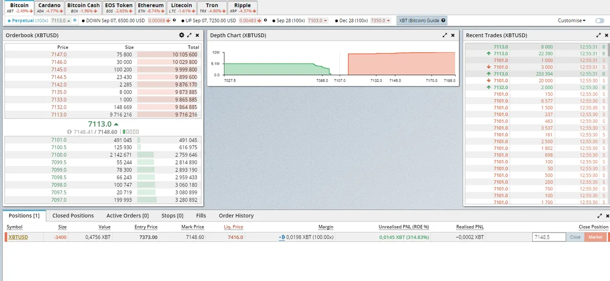Click orderbook bid price 7100.0
This screenshot has height=281, width=610.
(59, 155)
